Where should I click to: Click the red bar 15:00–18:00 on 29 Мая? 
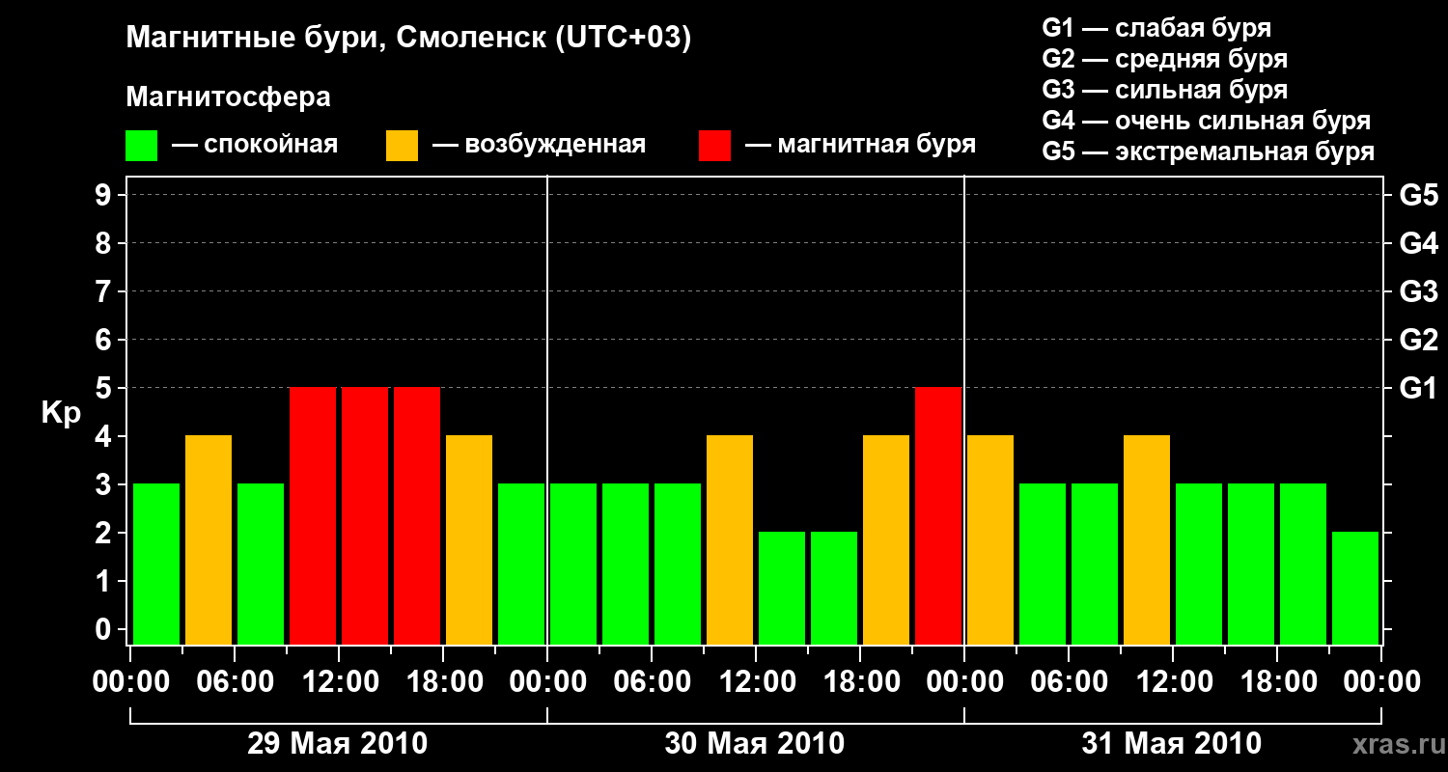pyautogui.click(x=417, y=515)
